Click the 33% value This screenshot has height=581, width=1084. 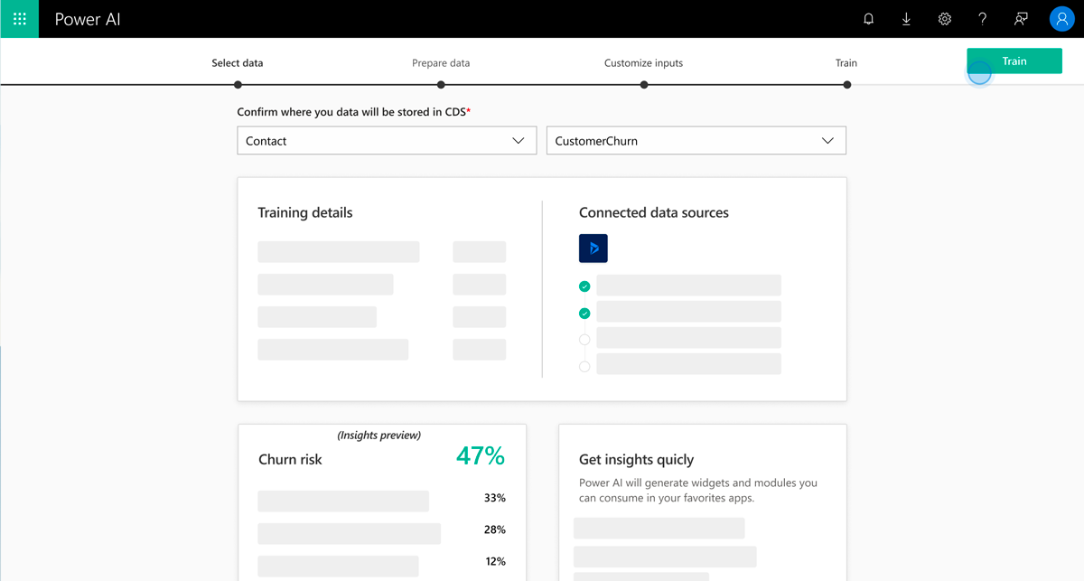point(495,498)
